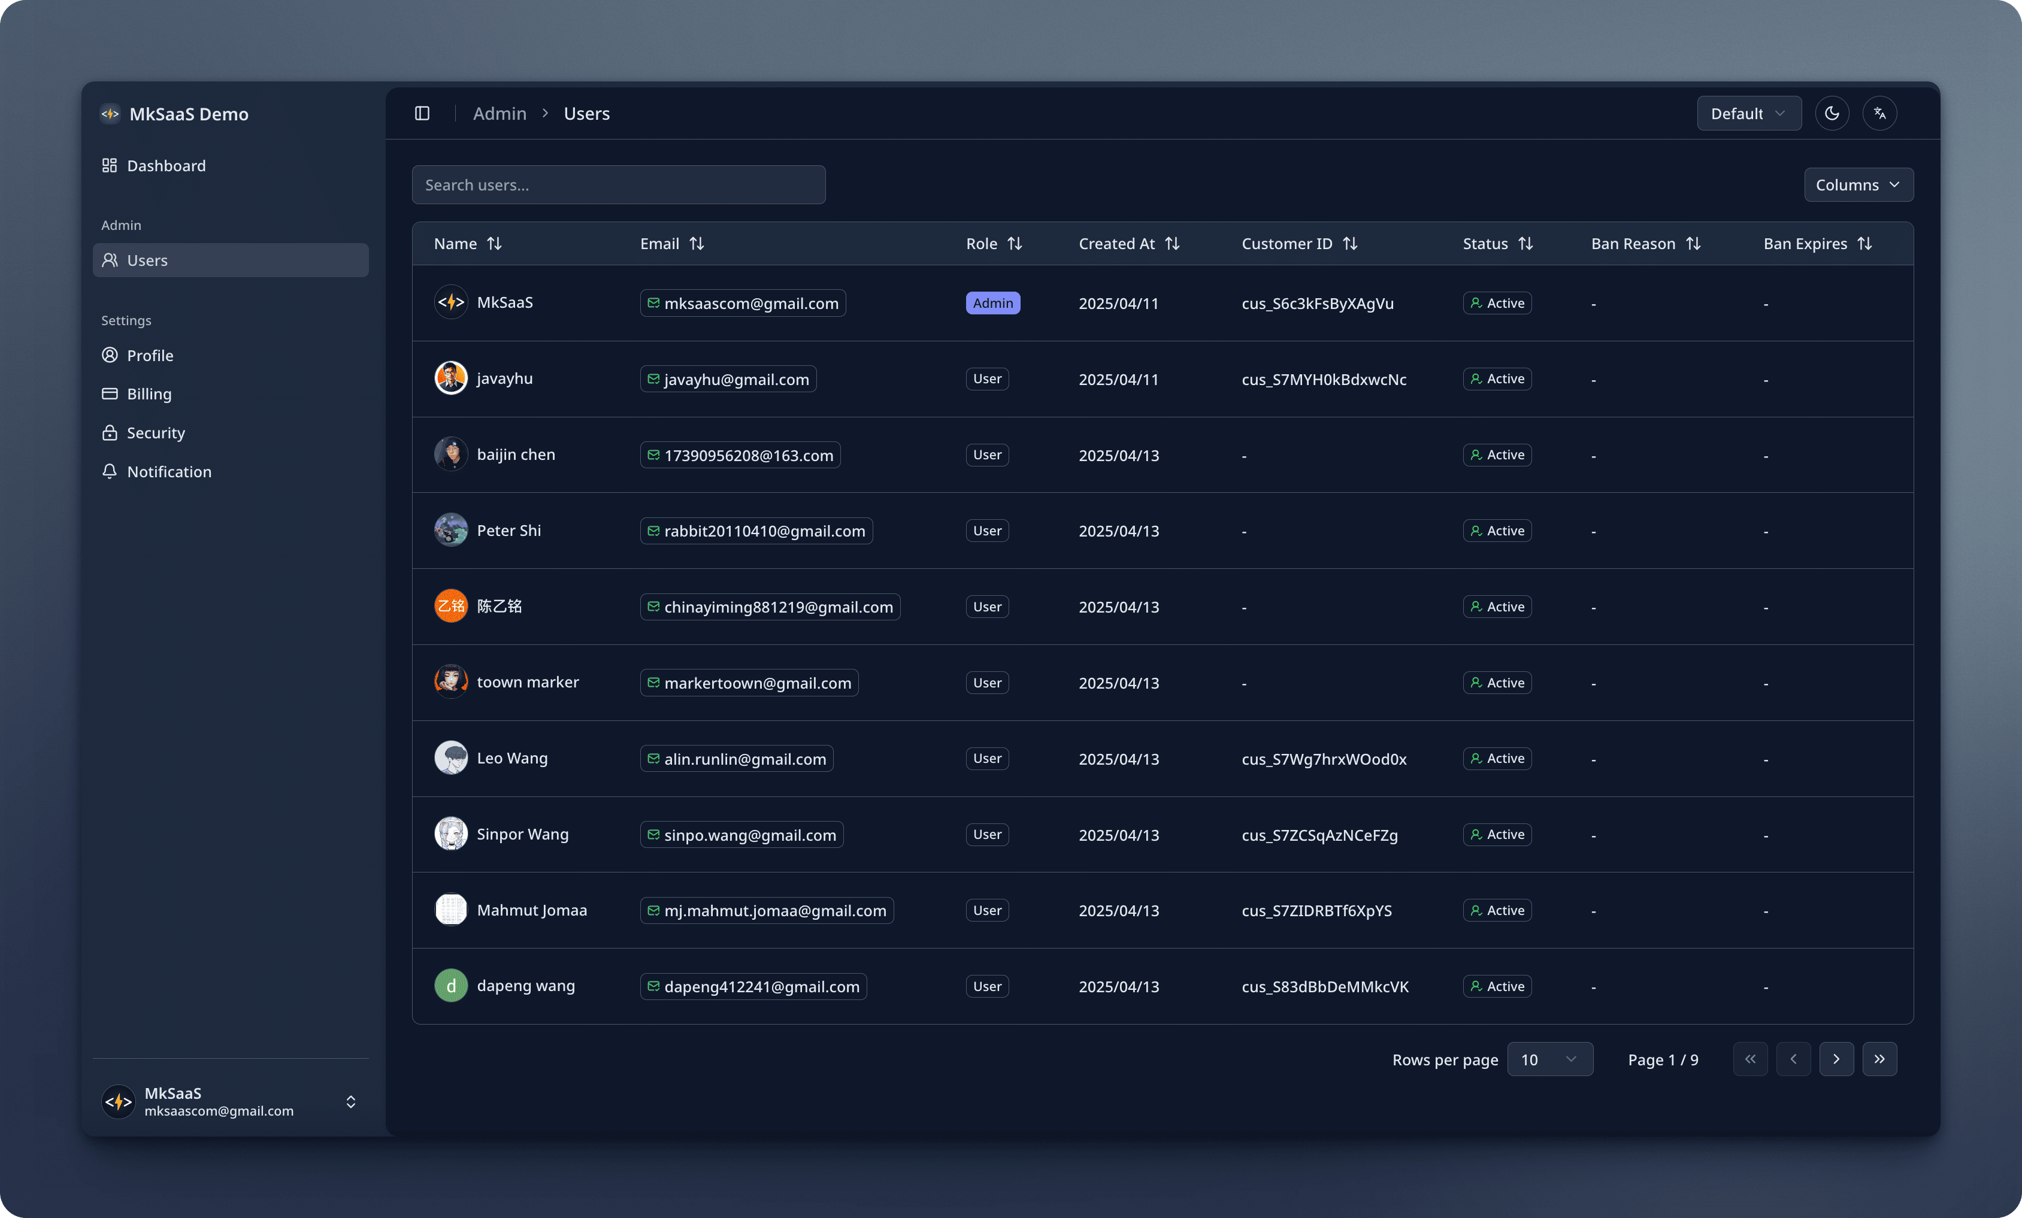
Task: Click the MkSaaS Demo logo icon
Action: point(110,114)
